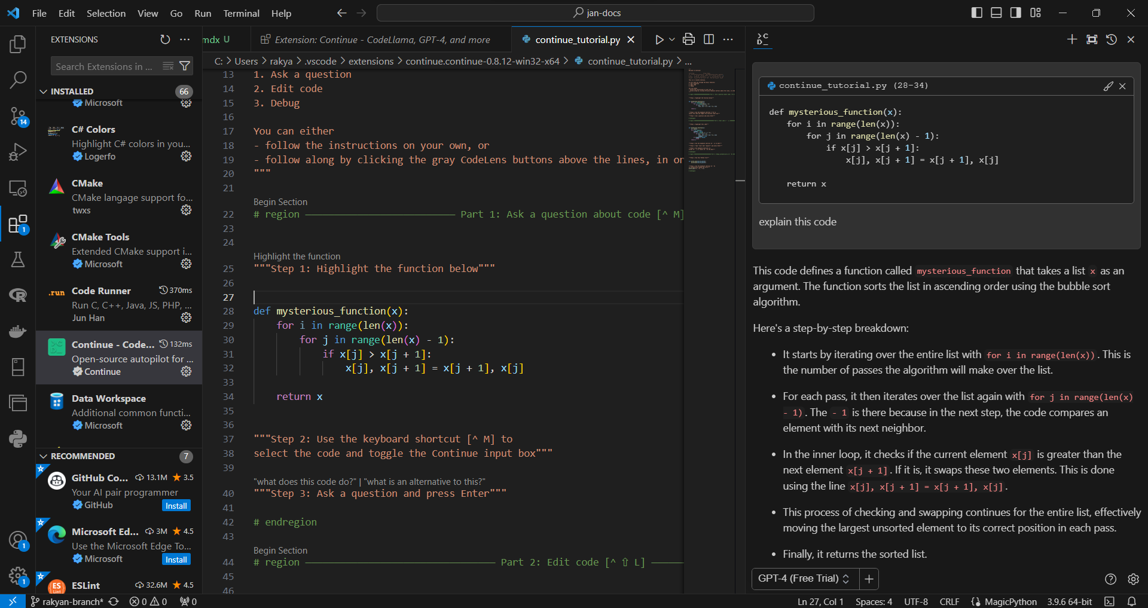Viewport: 1148px width, 608px height.
Task: Toggle the secondary side bar layout button
Action: (1016, 13)
